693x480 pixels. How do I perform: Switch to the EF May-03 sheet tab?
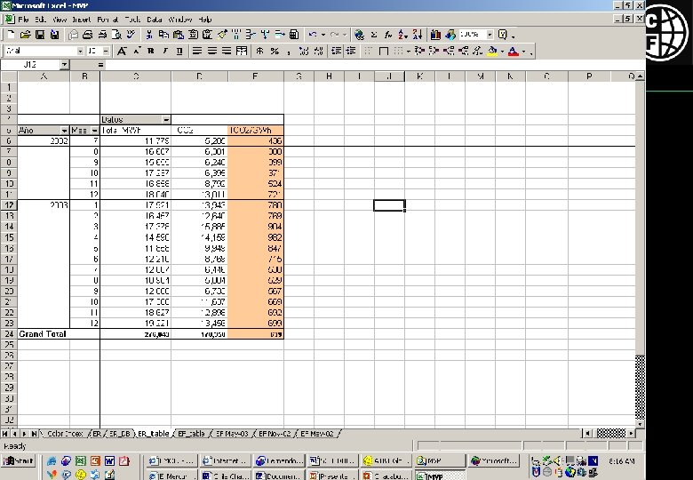coord(233,434)
